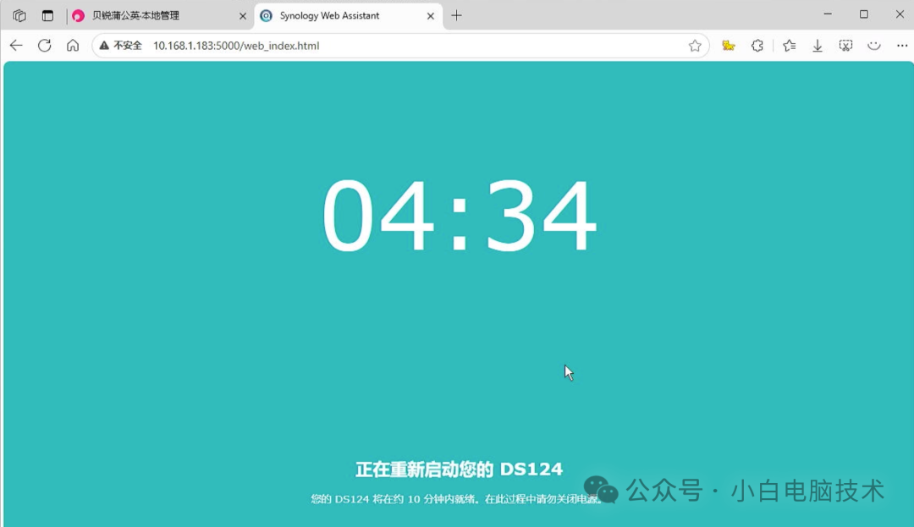This screenshot has height=527, width=914.
Task: Toggle the tab actions menu icon
Action: pyautogui.click(x=47, y=14)
